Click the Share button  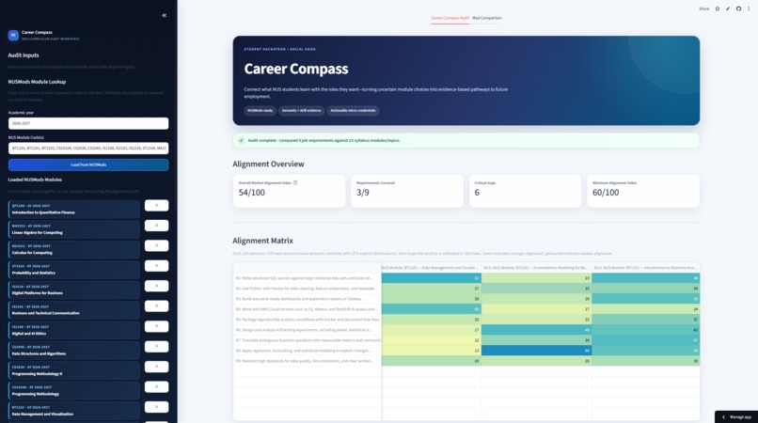tap(703, 8)
